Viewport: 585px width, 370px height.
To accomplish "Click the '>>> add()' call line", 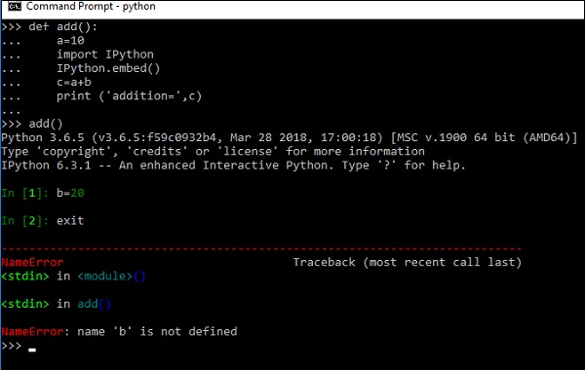I will (32, 124).
